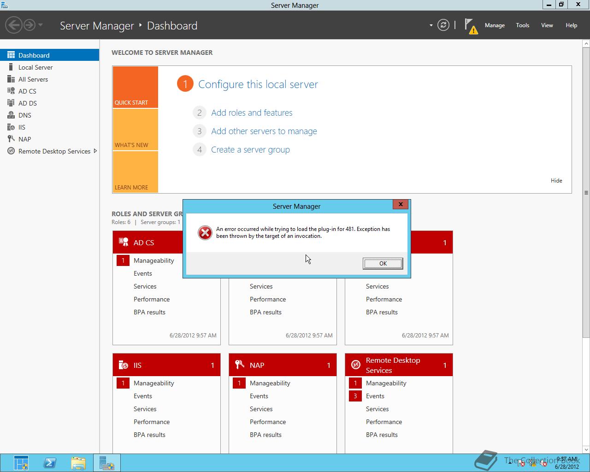This screenshot has width=590, height=472.
Task: Open BPA results in the IIS tile
Action: (x=149, y=435)
